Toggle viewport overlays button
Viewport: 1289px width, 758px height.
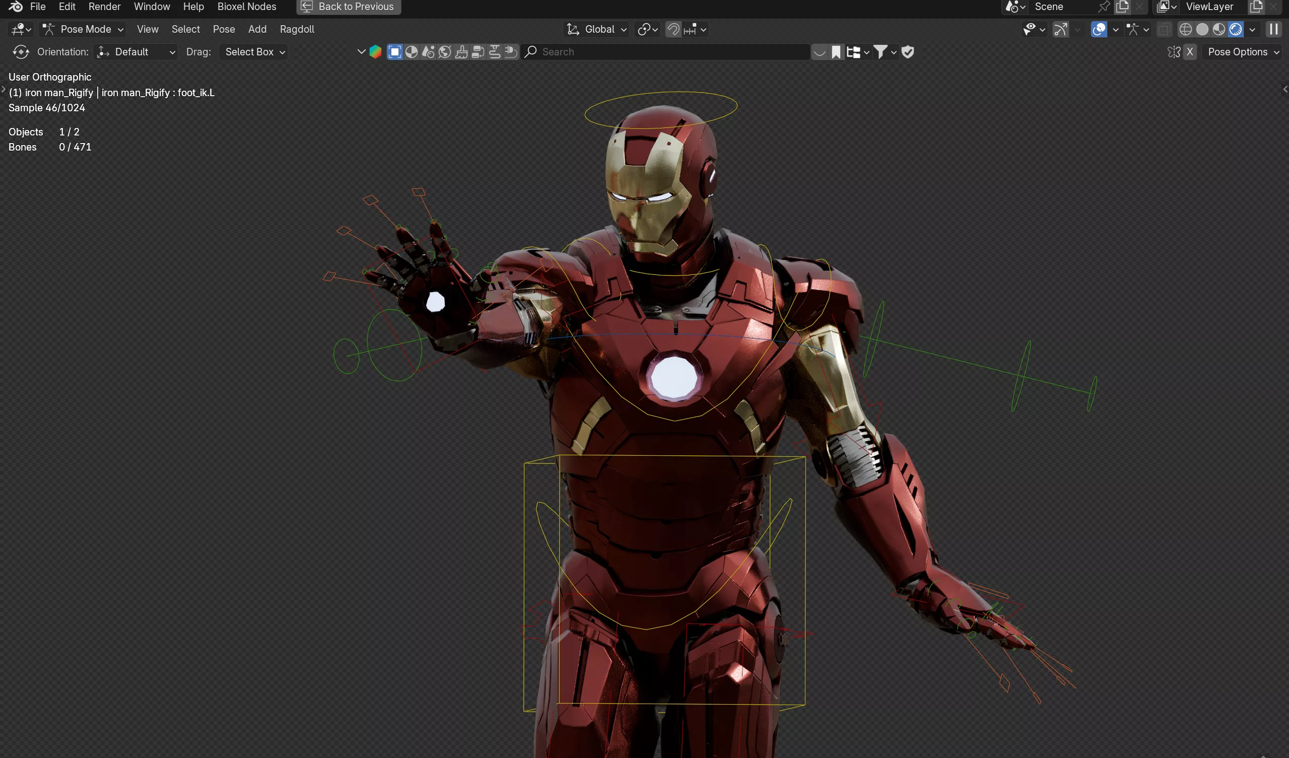pos(1099,29)
